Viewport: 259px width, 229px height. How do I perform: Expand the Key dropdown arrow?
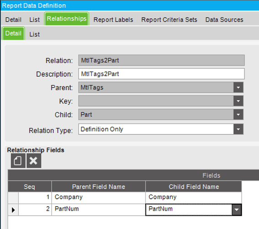pos(238,101)
